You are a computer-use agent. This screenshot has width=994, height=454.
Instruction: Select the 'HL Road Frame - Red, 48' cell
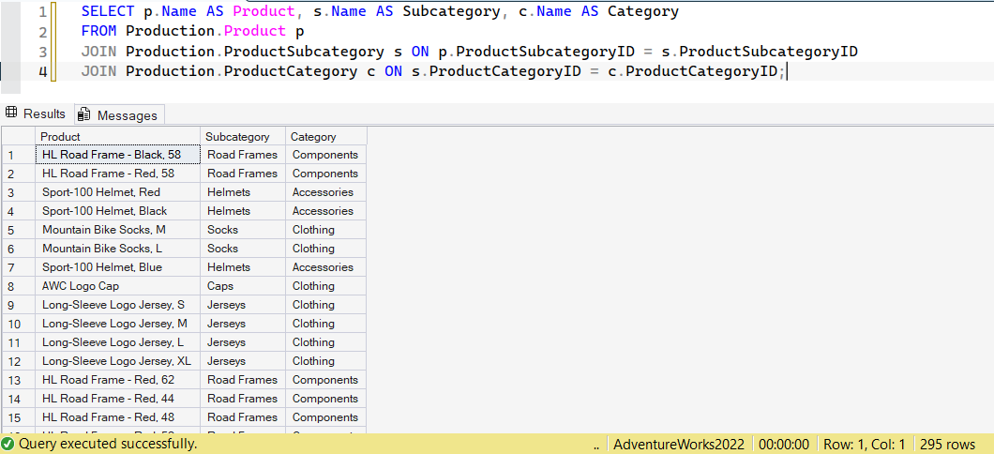tap(118, 417)
